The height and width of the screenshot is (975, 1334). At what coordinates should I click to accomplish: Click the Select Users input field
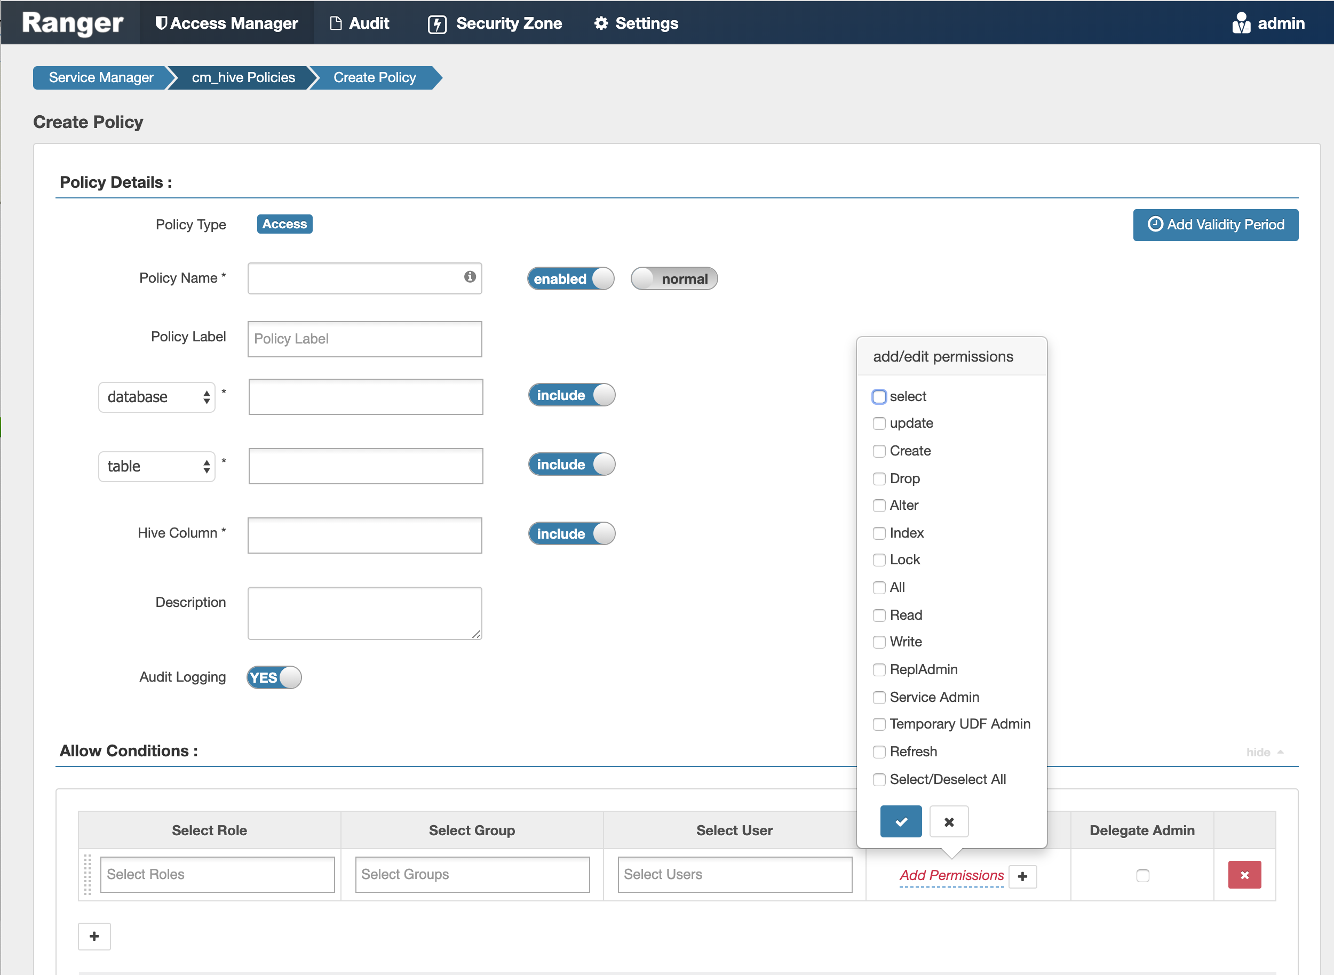(x=734, y=875)
